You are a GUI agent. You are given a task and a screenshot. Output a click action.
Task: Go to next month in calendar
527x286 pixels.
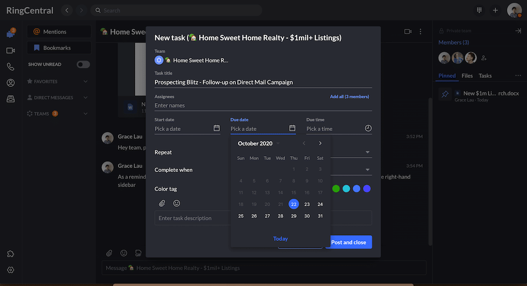[320, 144]
